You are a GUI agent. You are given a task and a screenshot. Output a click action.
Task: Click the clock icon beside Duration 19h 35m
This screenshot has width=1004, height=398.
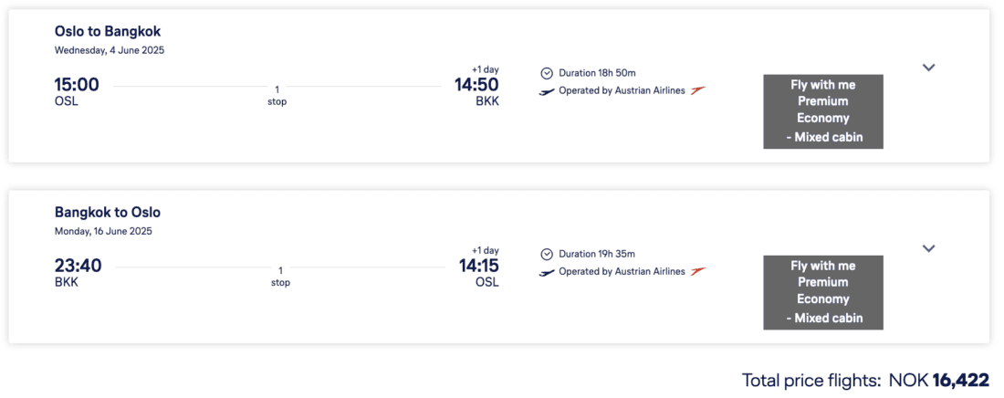click(x=547, y=254)
